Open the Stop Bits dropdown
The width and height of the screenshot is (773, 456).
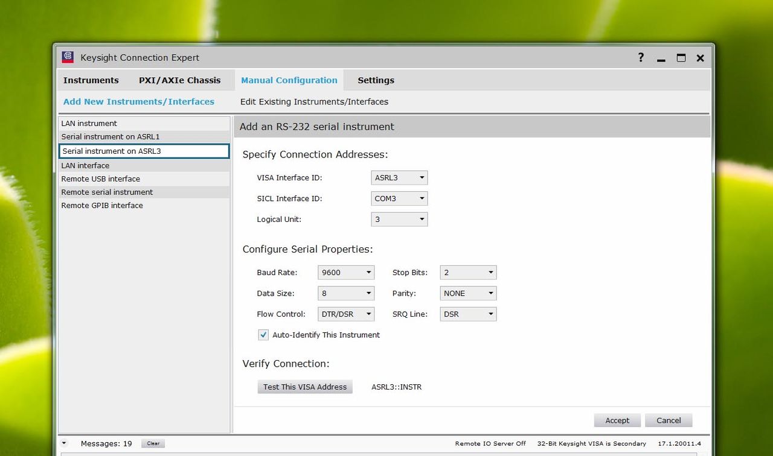tap(468, 273)
